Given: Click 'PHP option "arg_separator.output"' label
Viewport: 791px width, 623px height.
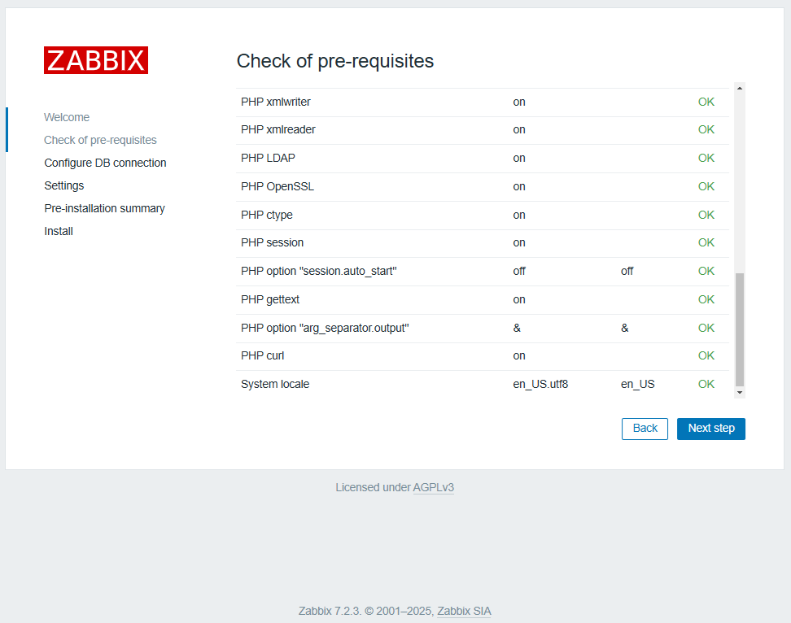Looking at the screenshot, I should (325, 328).
